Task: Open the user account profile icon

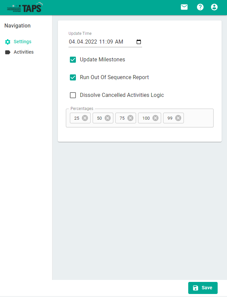Action: tap(214, 7)
